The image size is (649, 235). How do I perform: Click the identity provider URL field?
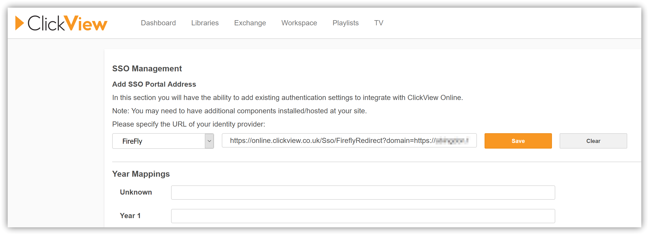(x=349, y=140)
